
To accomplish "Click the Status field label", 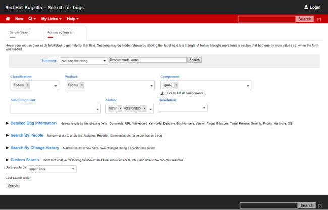I will coord(111,100).
